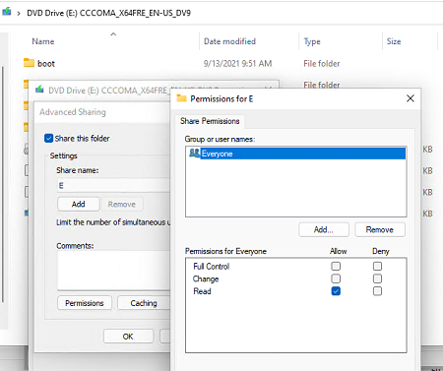Click Change permission label

point(206,278)
